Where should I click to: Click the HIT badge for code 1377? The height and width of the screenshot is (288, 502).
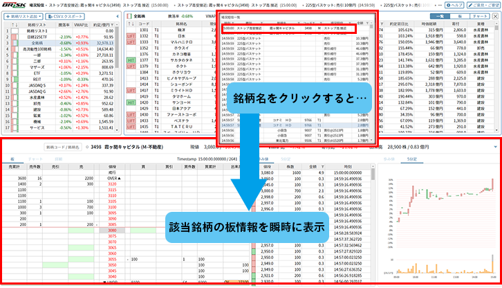[x=131, y=60]
